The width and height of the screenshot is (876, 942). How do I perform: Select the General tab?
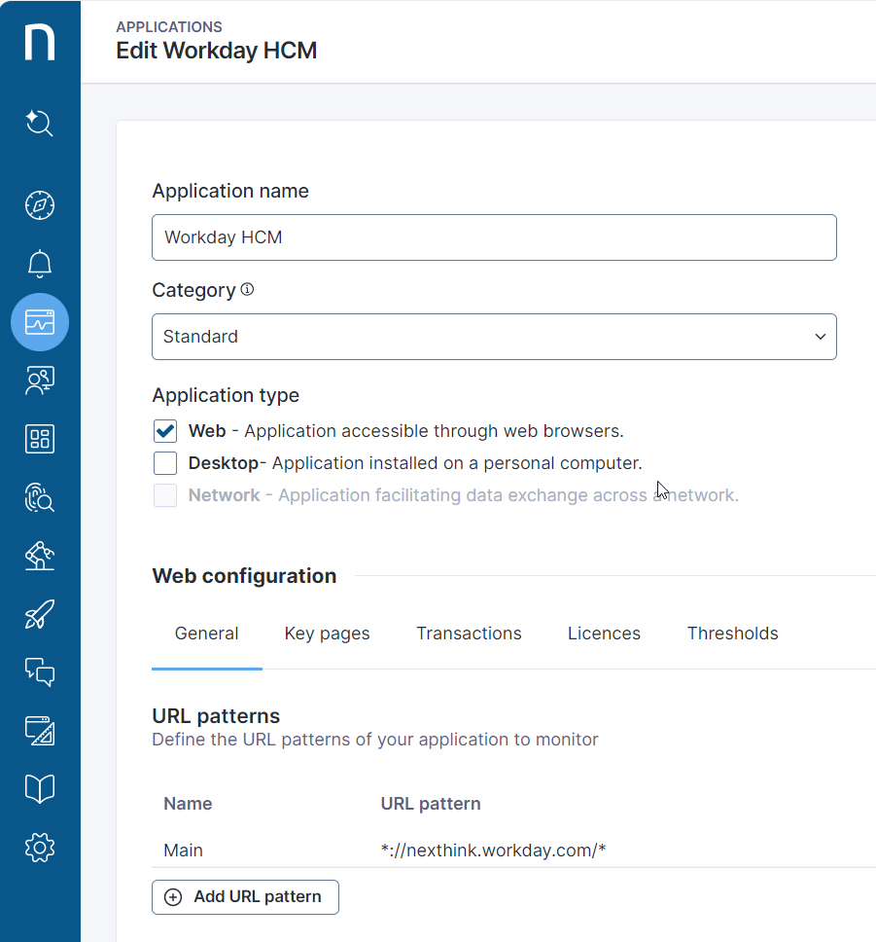[x=206, y=634]
